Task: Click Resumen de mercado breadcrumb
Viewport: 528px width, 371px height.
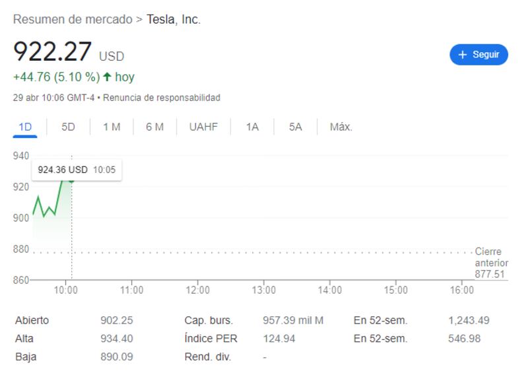Action: pos(73,19)
